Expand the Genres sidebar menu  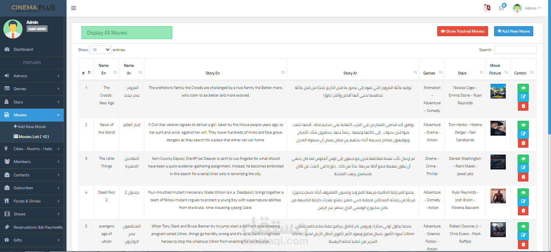click(x=32, y=89)
